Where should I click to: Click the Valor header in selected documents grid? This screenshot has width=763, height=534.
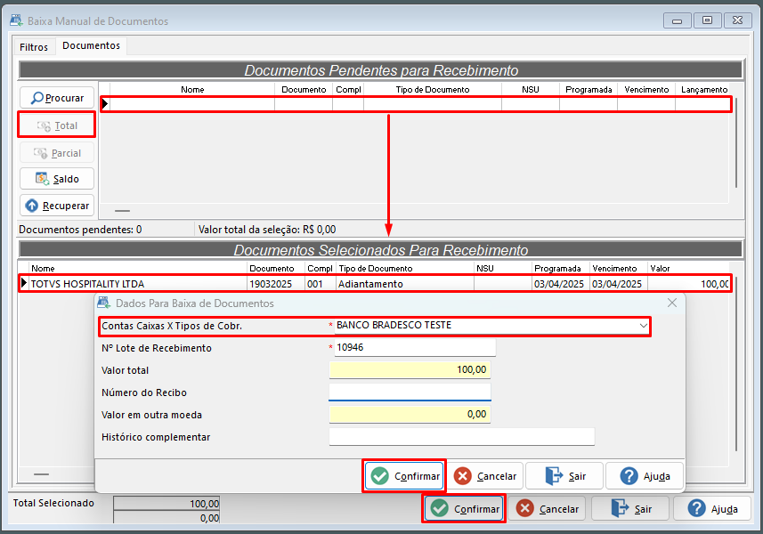click(x=688, y=269)
